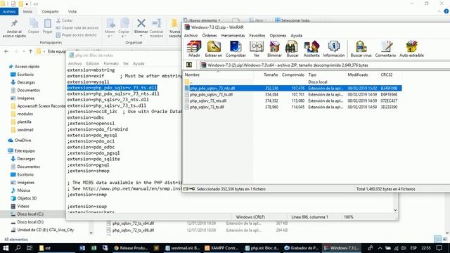Click the Extraer en icon in WinRAR

pos(214,48)
